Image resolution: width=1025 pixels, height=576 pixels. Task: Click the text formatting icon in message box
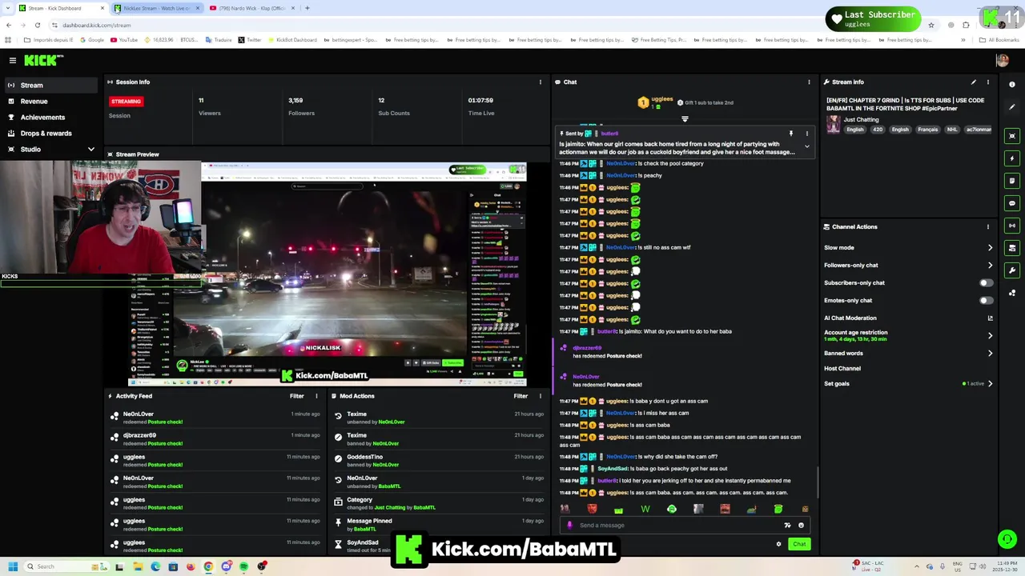pyautogui.click(x=787, y=526)
